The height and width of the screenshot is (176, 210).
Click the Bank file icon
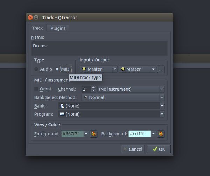pos(62,106)
